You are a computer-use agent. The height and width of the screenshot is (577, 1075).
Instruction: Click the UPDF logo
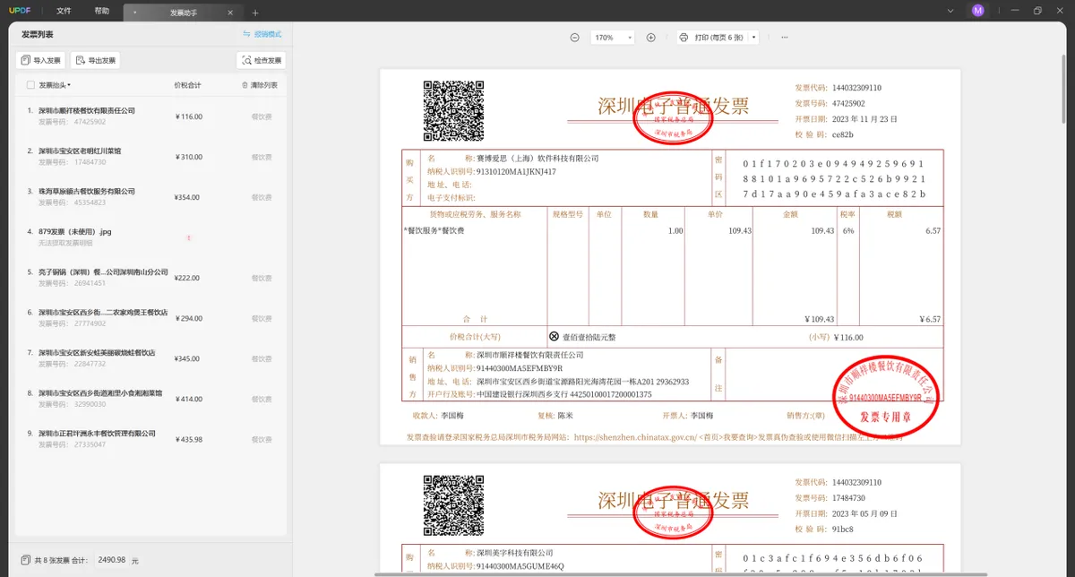point(20,11)
